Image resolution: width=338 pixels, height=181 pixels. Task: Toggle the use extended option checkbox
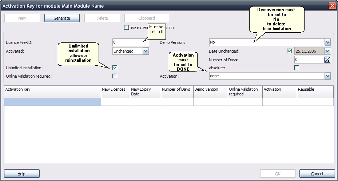pyautogui.click(x=127, y=28)
